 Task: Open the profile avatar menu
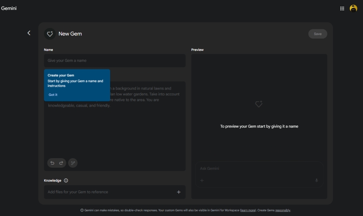(x=354, y=8)
